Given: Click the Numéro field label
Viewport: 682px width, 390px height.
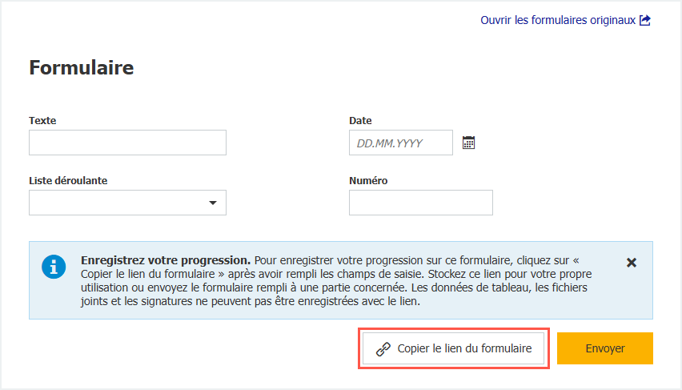Looking at the screenshot, I should [368, 181].
